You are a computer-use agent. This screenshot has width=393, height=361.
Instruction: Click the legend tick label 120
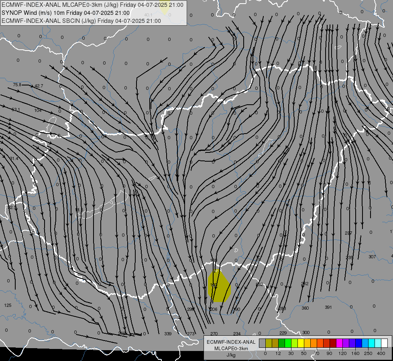click(342, 353)
